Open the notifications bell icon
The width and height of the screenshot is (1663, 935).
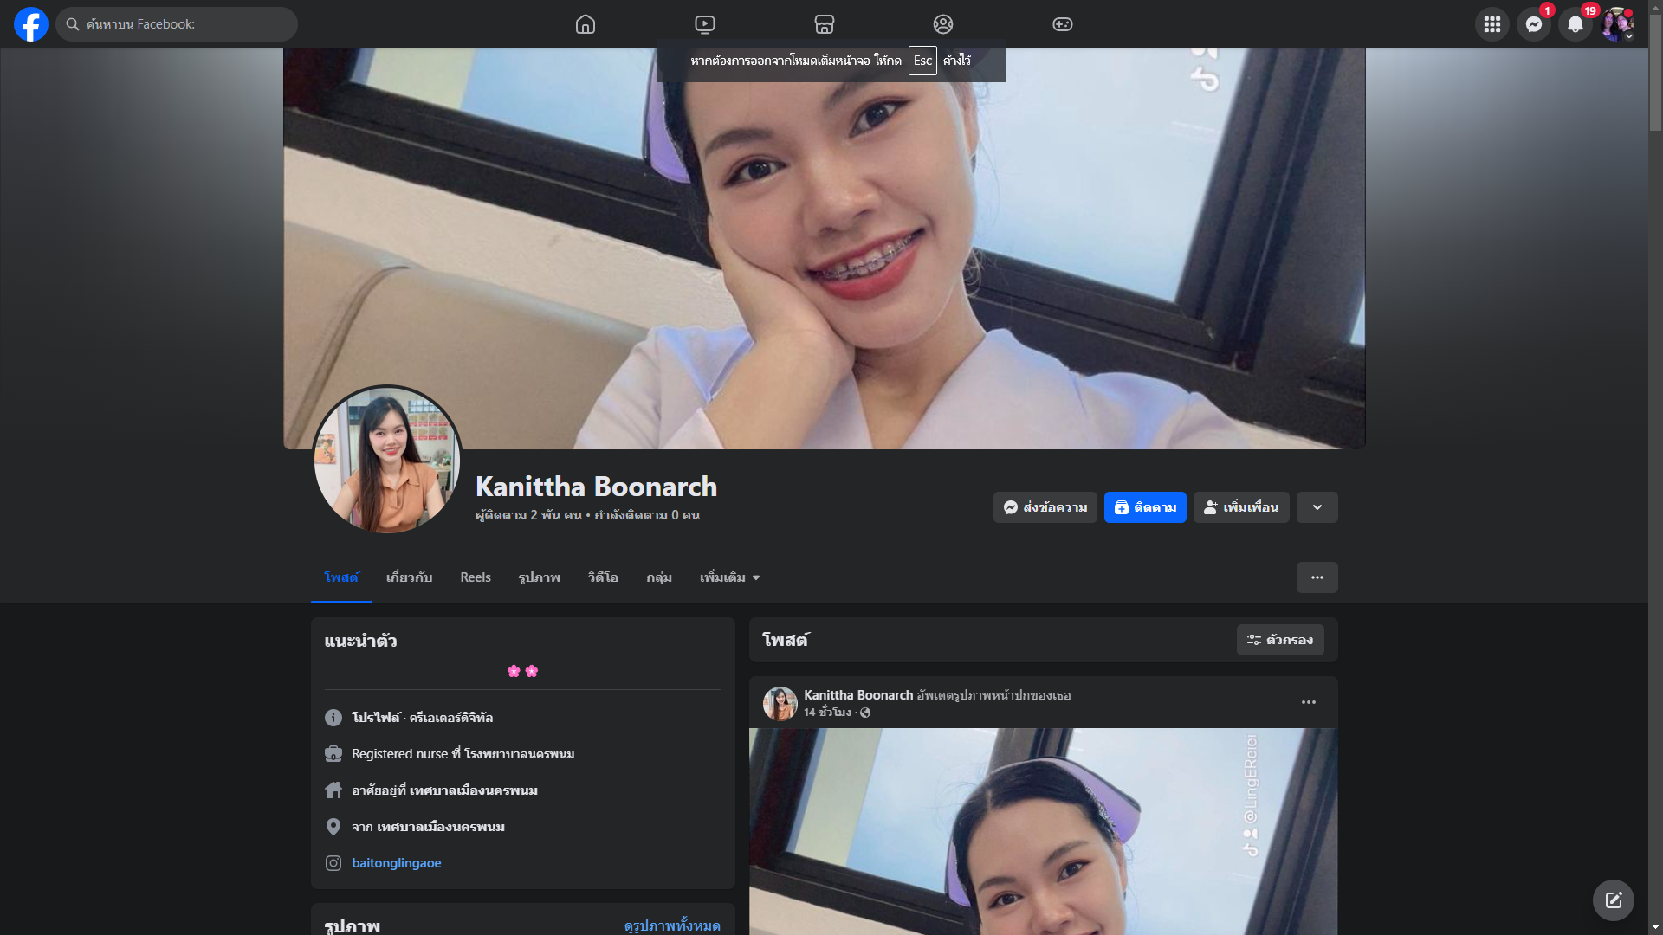coord(1576,24)
